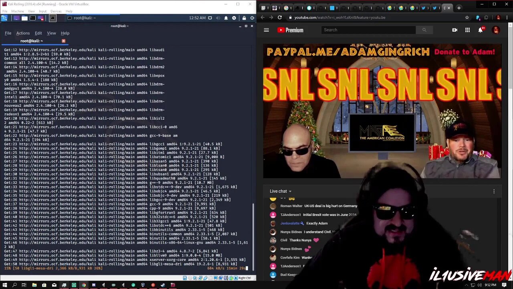Open YouTube hamburger guide menu
Screen dimensions: 513x289
(266, 30)
